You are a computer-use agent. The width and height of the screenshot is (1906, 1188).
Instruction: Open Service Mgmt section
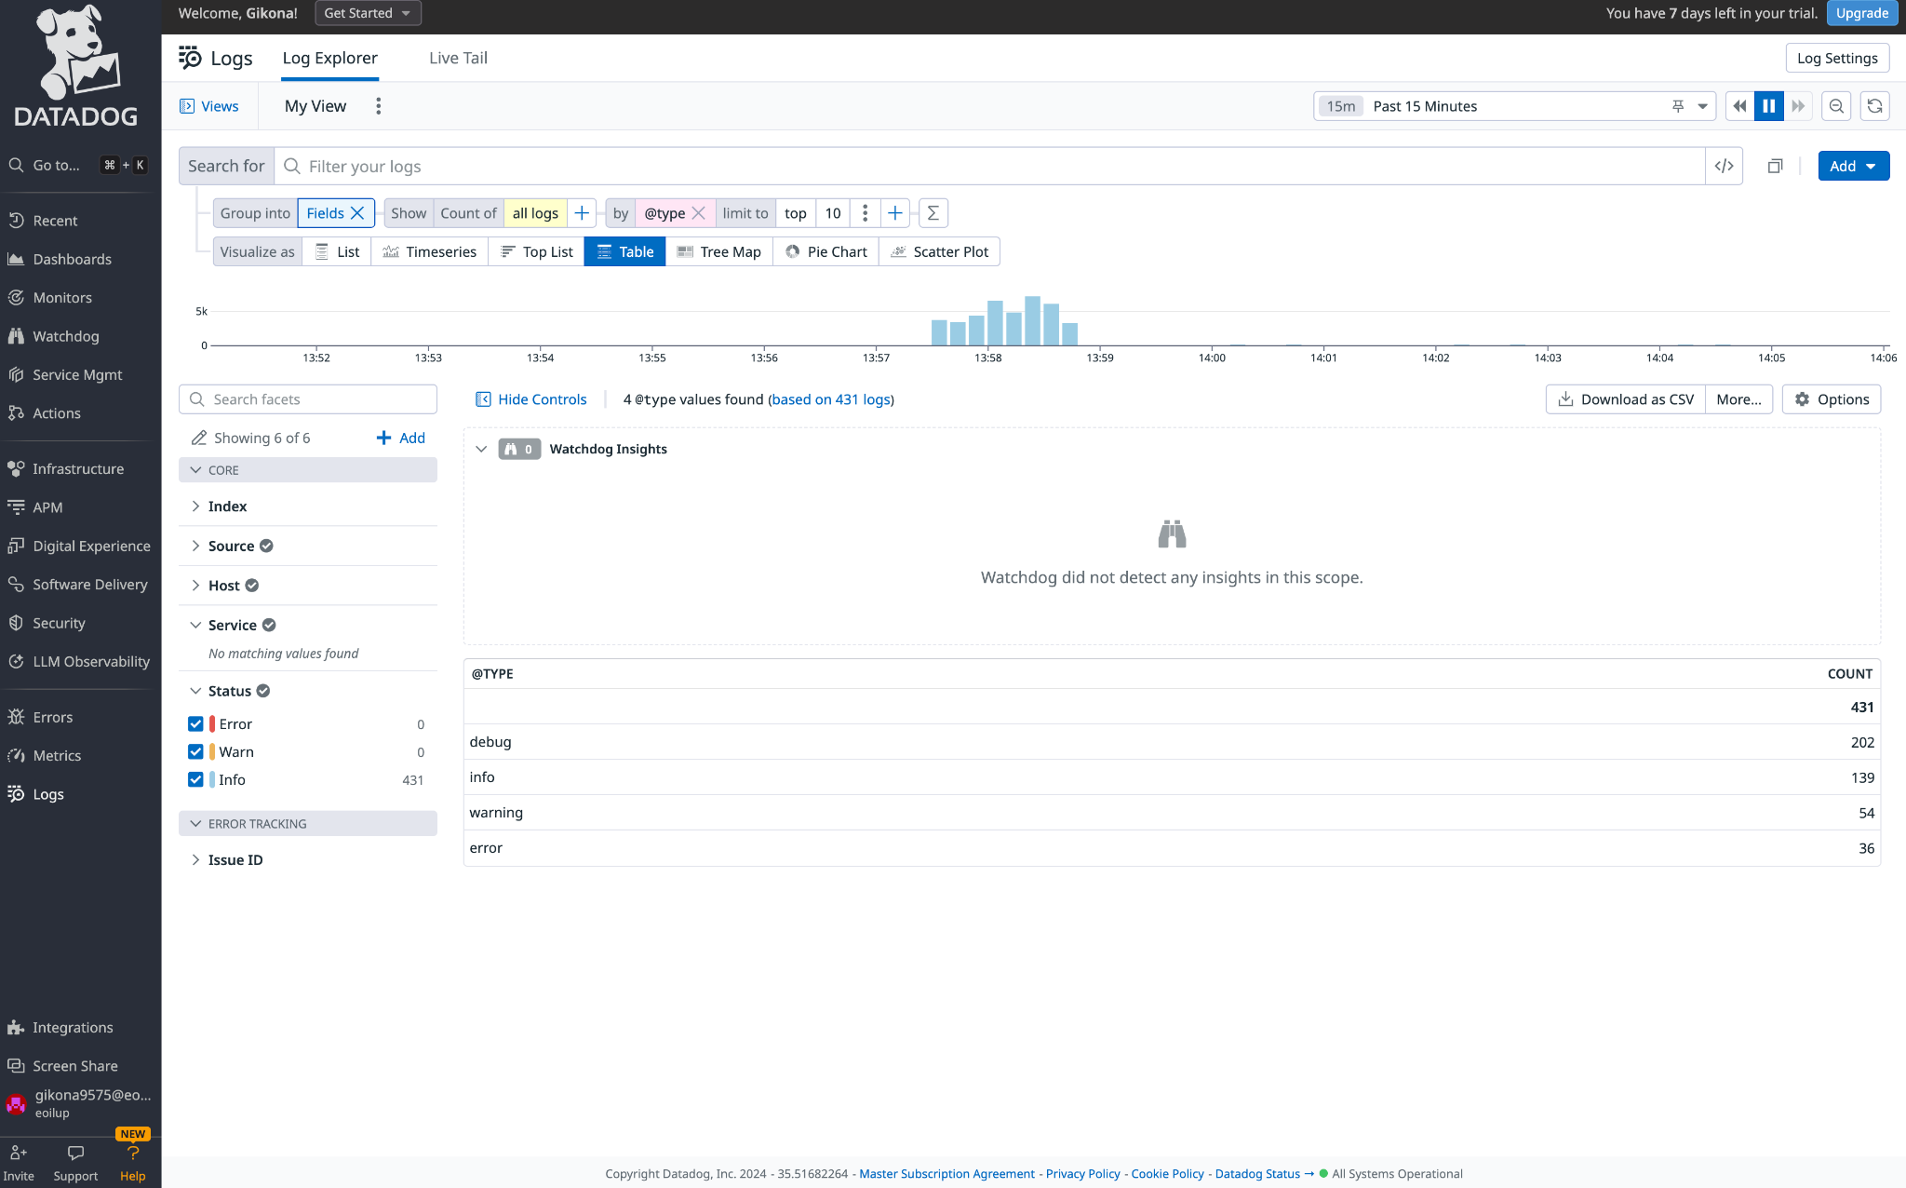tap(77, 375)
